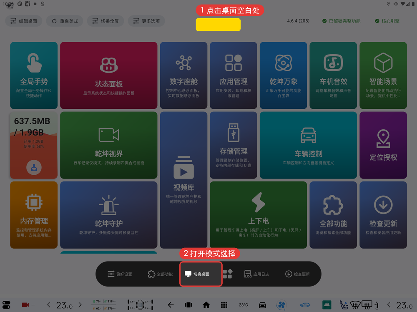Open the app grid icon in the bottom bar

pos(224,305)
